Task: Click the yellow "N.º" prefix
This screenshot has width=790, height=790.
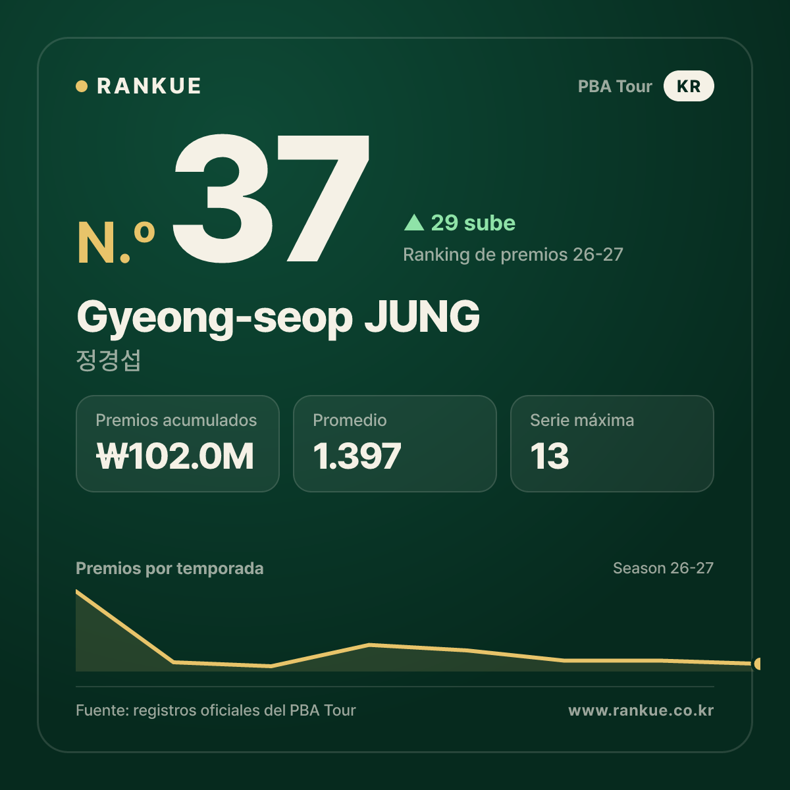Action: pyautogui.click(x=116, y=242)
